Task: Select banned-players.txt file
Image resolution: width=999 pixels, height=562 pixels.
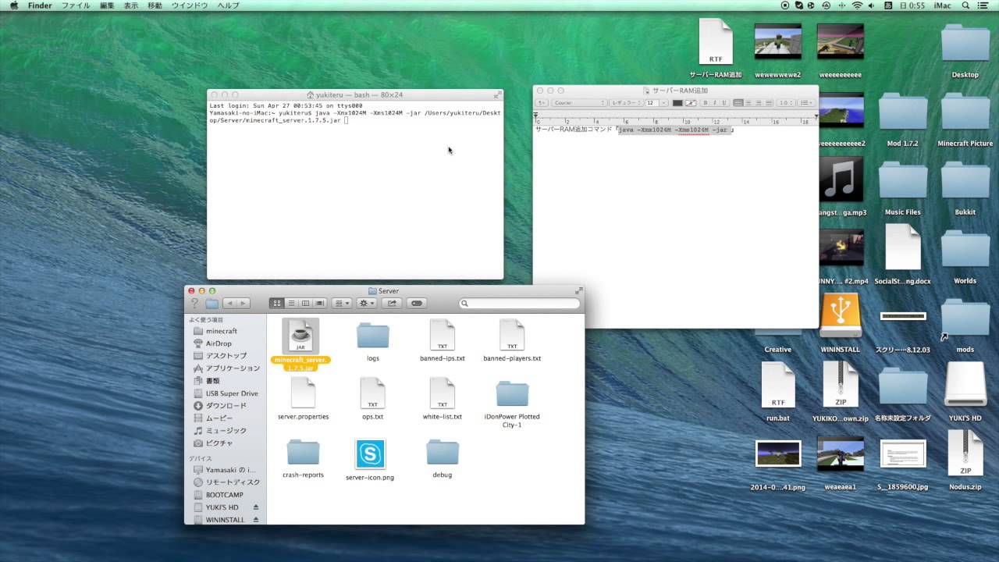Action: click(x=512, y=336)
